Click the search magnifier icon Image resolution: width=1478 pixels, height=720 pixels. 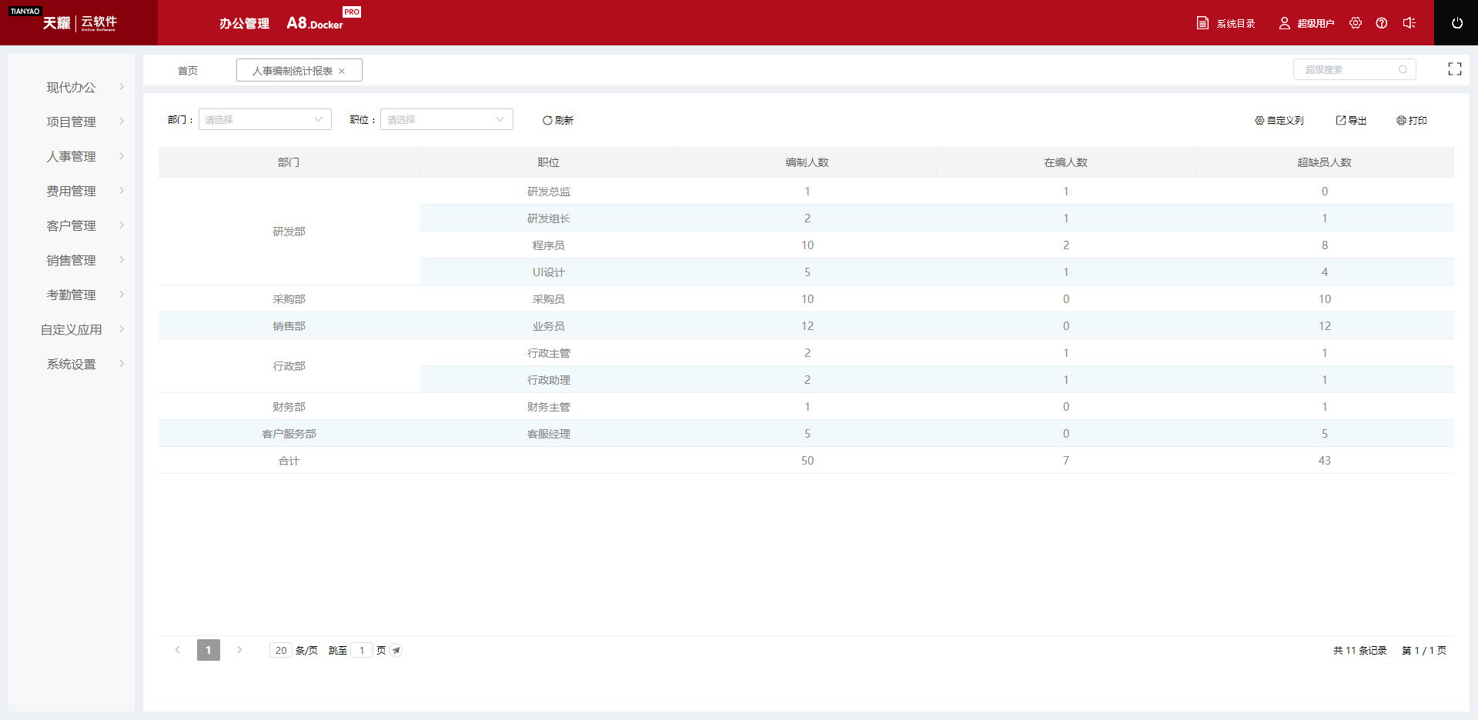[x=1403, y=70]
